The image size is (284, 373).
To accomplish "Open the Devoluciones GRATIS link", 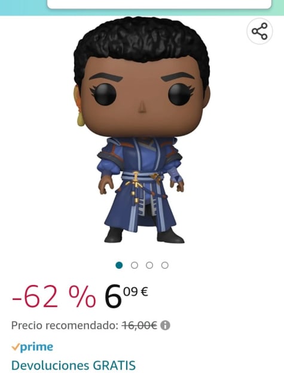I will 74,365.
